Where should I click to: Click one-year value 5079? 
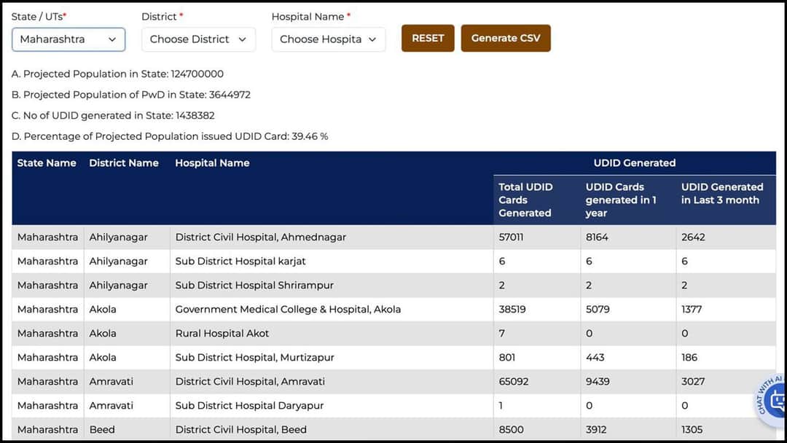click(x=598, y=310)
